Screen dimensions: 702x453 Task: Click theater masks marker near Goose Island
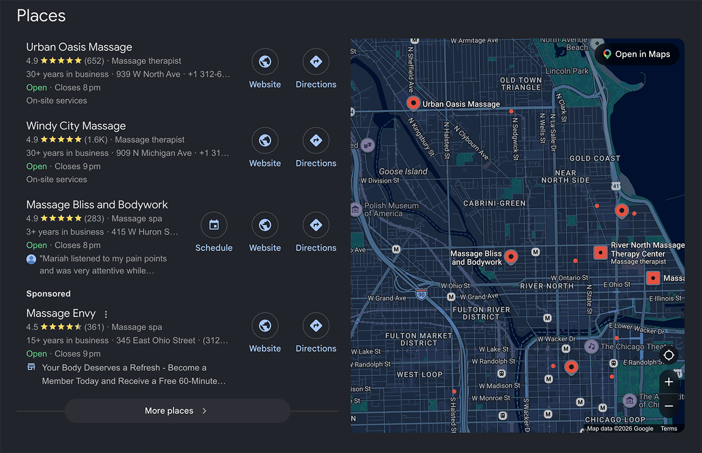[x=367, y=145]
